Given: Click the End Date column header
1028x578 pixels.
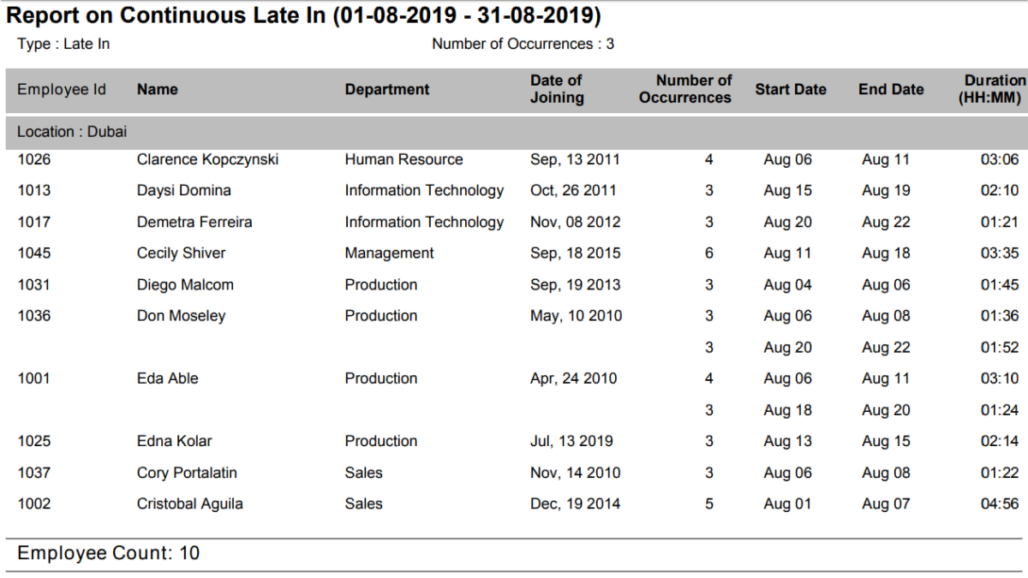Looking at the screenshot, I should click(x=891, y=89).
